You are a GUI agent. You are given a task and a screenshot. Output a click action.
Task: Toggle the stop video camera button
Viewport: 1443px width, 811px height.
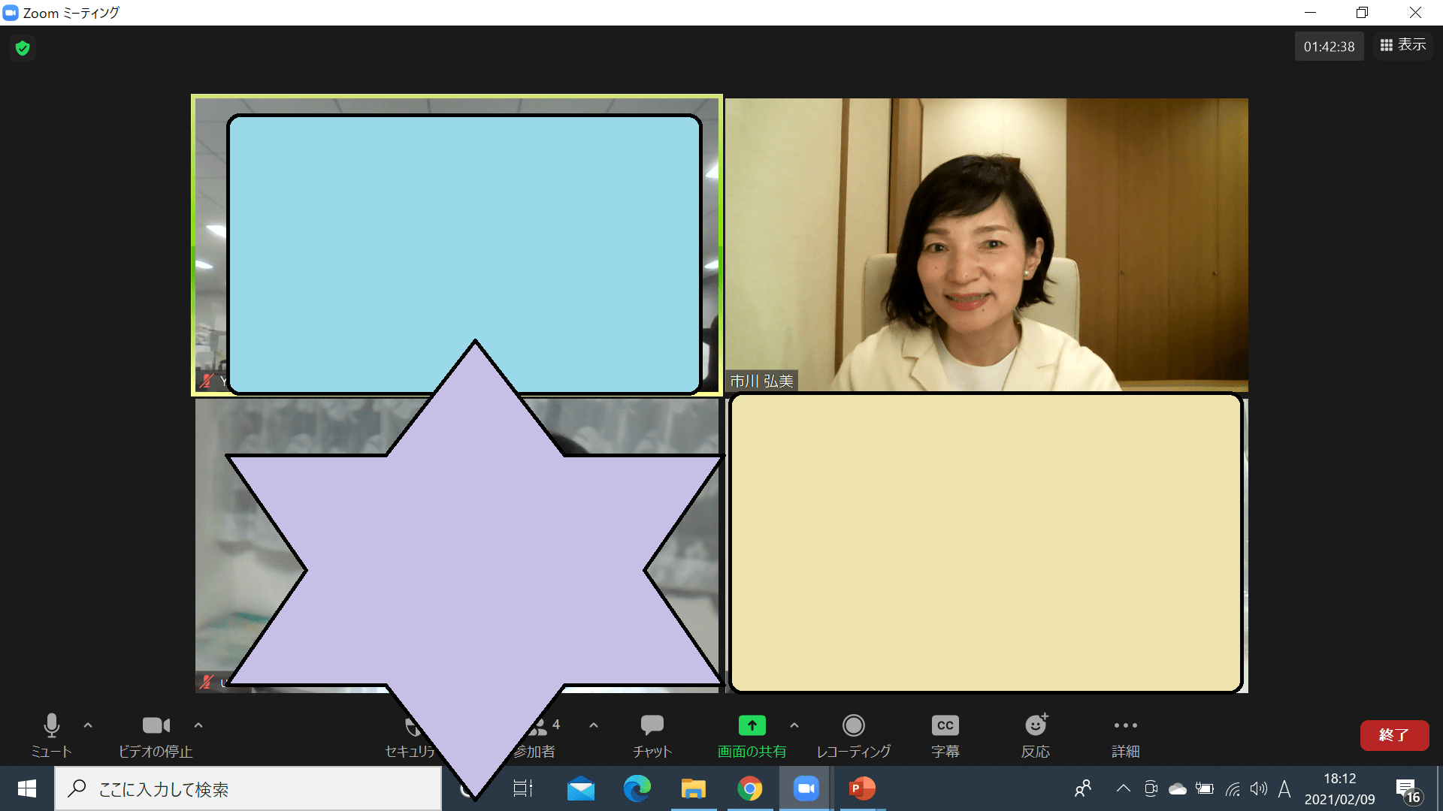pos(156,725)
